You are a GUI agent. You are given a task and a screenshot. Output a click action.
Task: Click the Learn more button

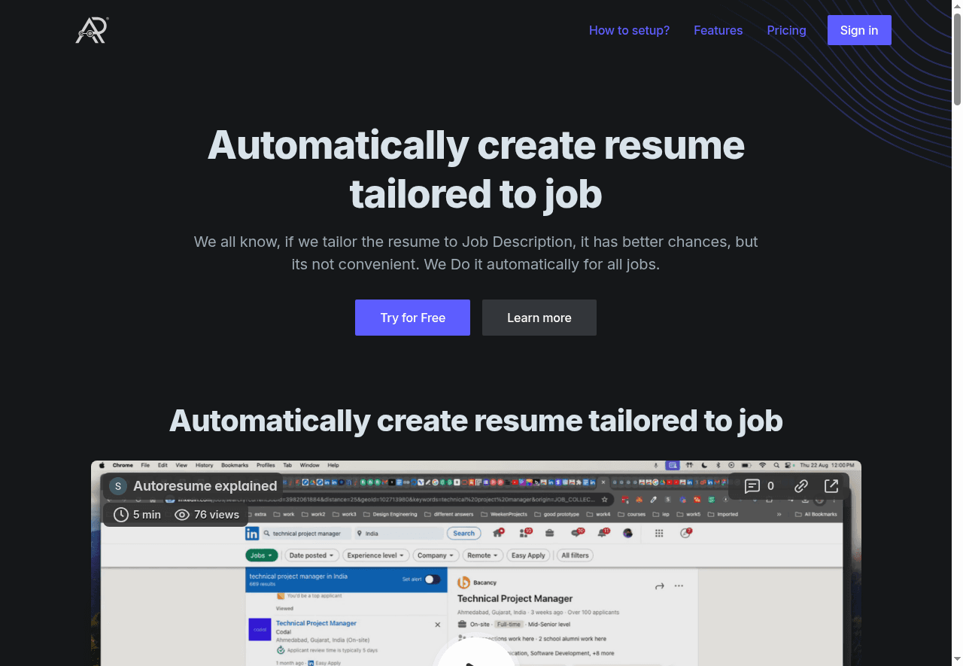click(539, 317)
